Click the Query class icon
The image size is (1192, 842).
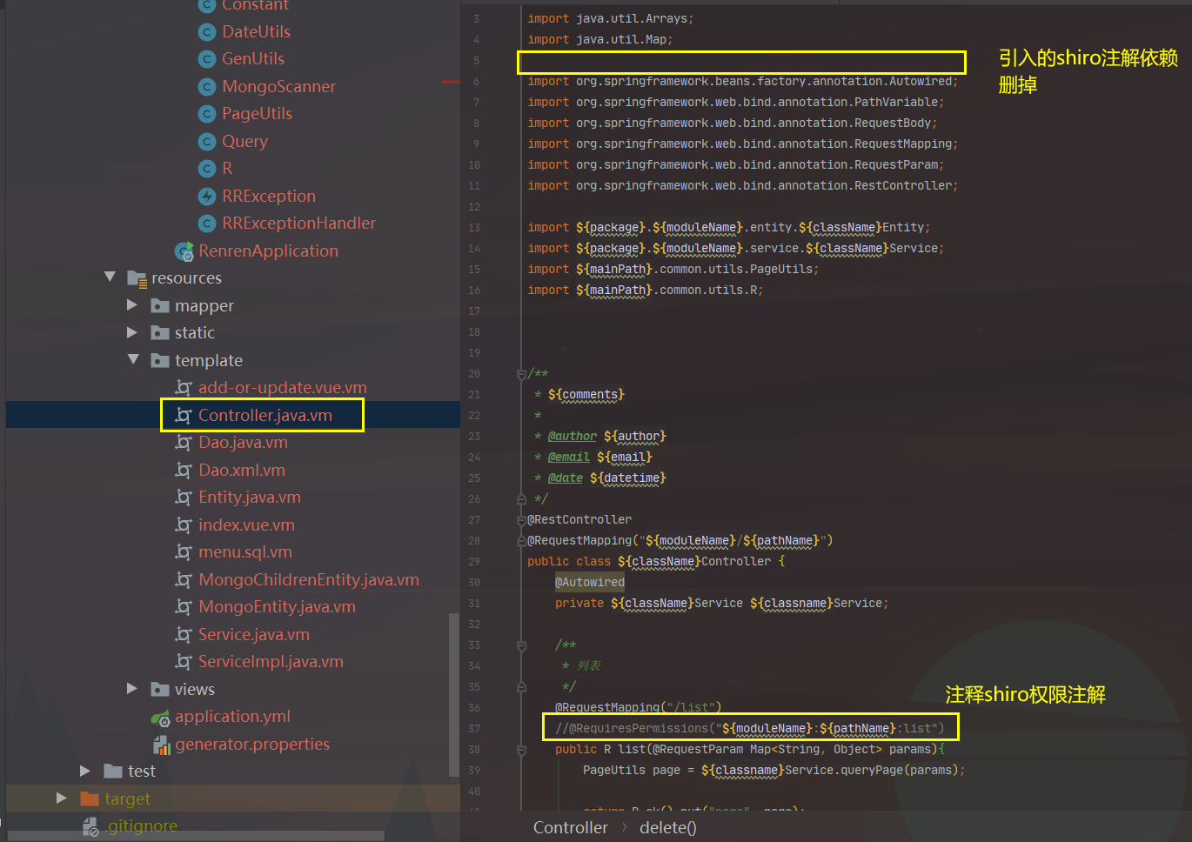pyautogui.click(x=206, y=142)
